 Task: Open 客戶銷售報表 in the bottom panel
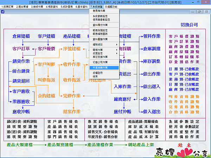pos(63,121)
